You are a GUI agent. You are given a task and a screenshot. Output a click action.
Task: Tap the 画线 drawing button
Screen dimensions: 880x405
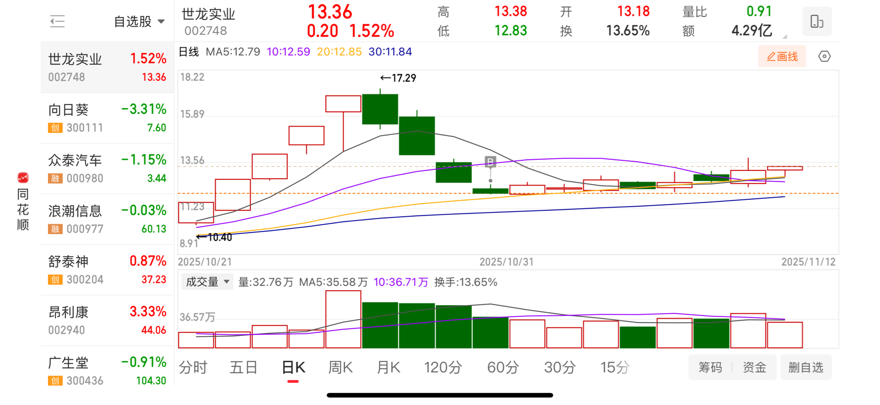coord(782,56)
